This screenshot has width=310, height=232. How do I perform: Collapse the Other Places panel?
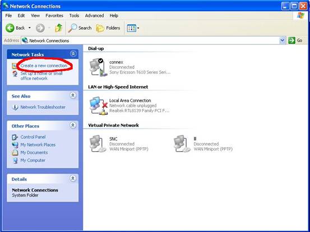pos(73,125)
